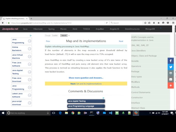Open 'Control Statements' topic
Screen dimensions: 176x132
(141, 92)
